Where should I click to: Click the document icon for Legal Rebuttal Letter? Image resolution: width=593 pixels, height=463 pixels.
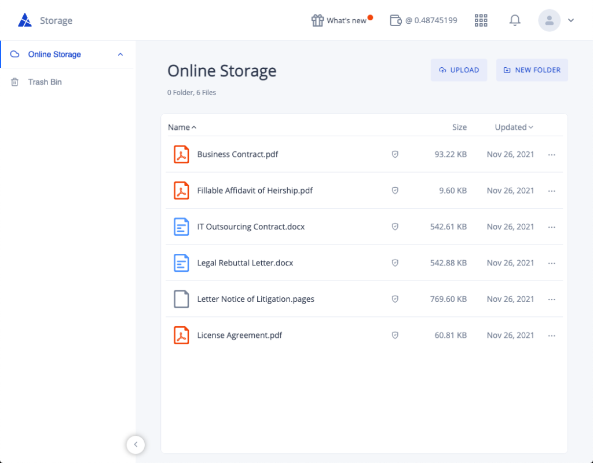[181, 263]
